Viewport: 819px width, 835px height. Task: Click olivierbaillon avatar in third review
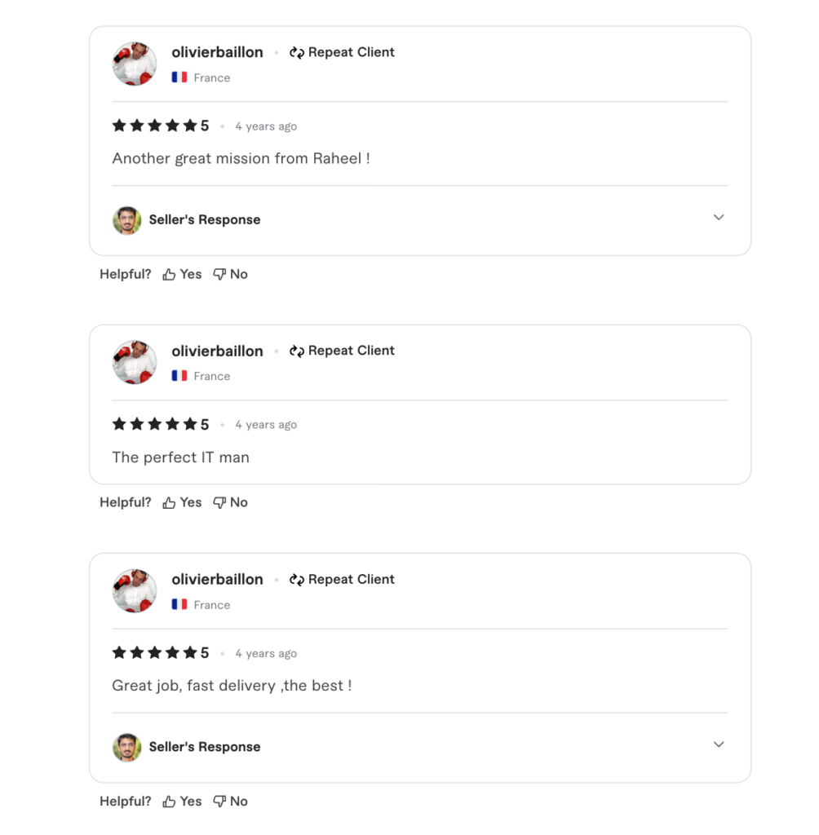(x=135, y=591)
